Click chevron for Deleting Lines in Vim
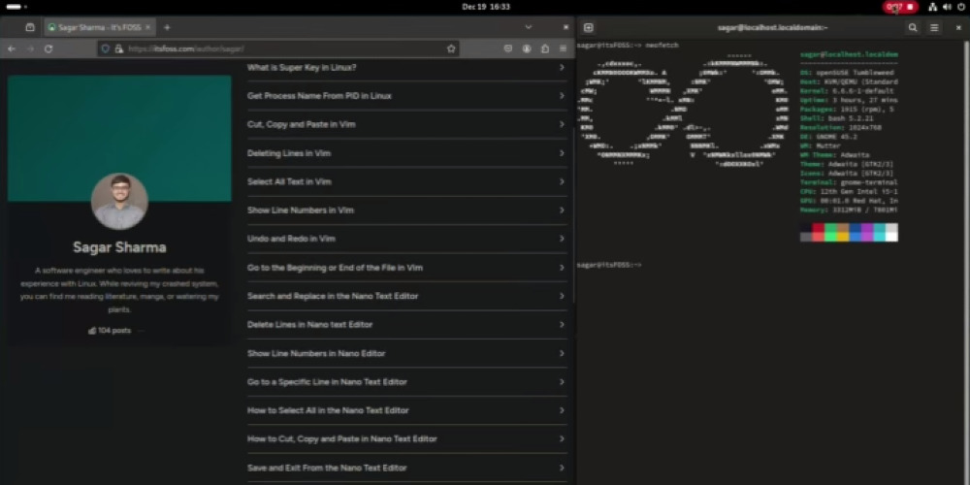This screenshot has height=485, width=970. 562,153
